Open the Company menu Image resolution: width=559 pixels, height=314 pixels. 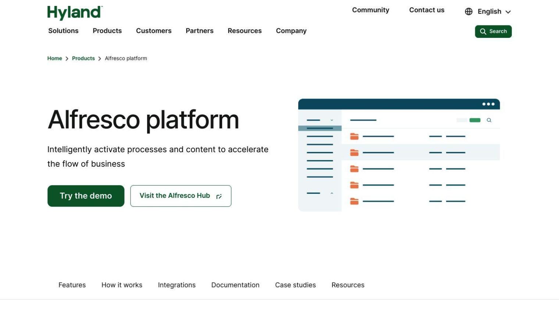click(291, 31)
